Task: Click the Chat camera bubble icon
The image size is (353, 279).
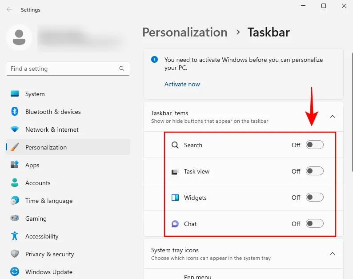Action: [175, 224]
